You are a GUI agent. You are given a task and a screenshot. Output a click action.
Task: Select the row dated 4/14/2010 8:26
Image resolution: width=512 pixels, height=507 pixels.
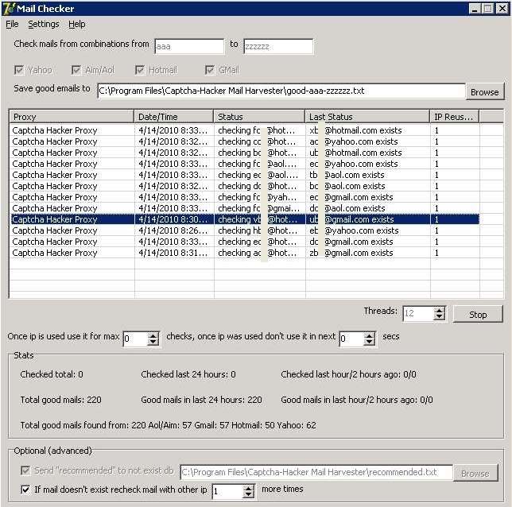[x=245, y=230]
